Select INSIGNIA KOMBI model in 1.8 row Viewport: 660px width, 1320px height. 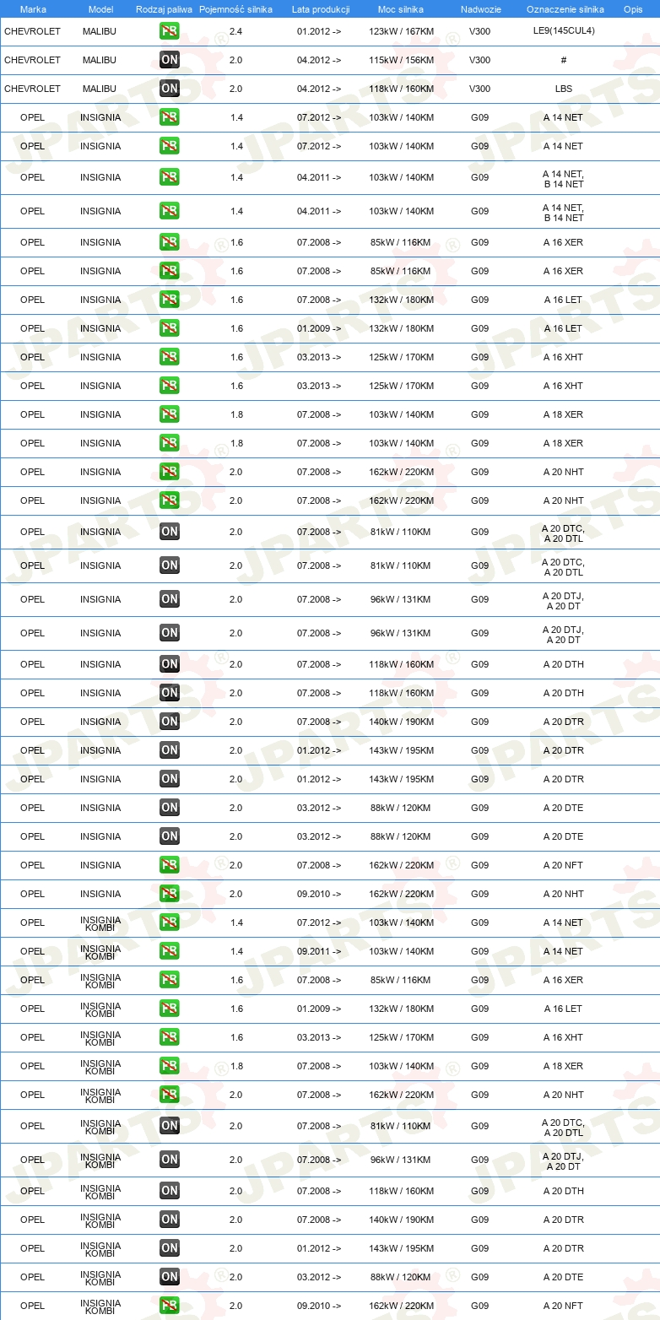point(100,1066)
